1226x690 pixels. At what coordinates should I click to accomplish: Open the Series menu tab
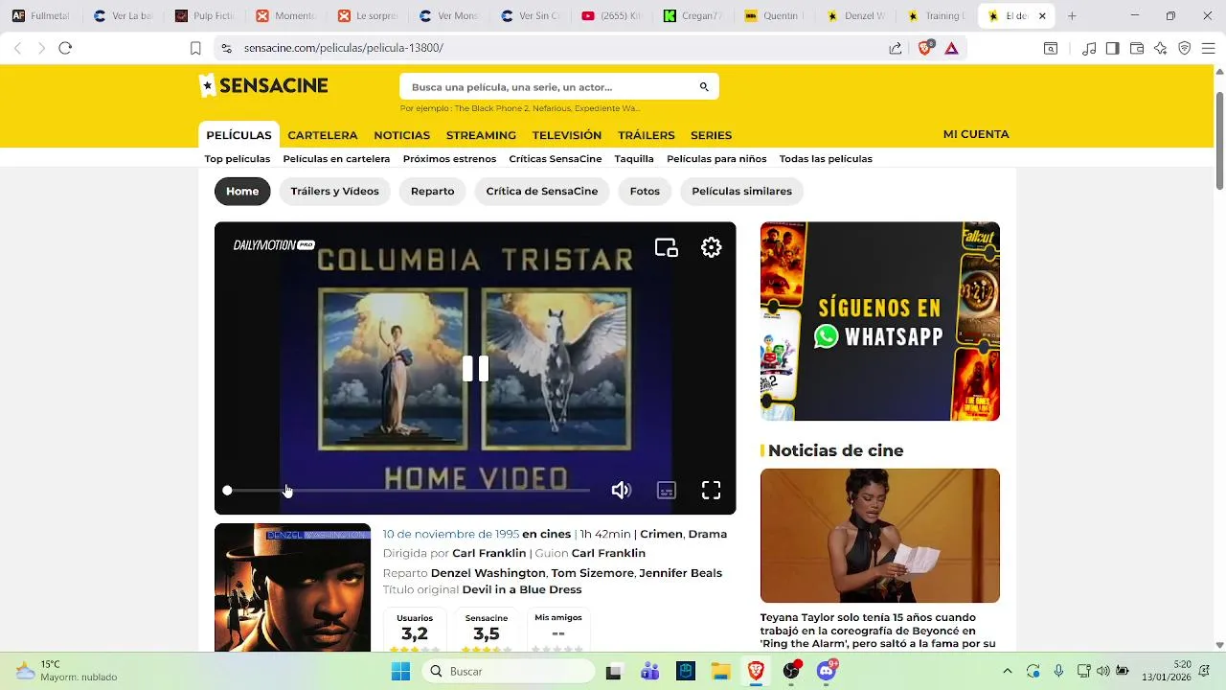click(711, 135)
